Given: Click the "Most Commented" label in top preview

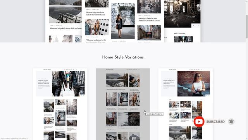Looking at the screenshot, I should 179,33.
